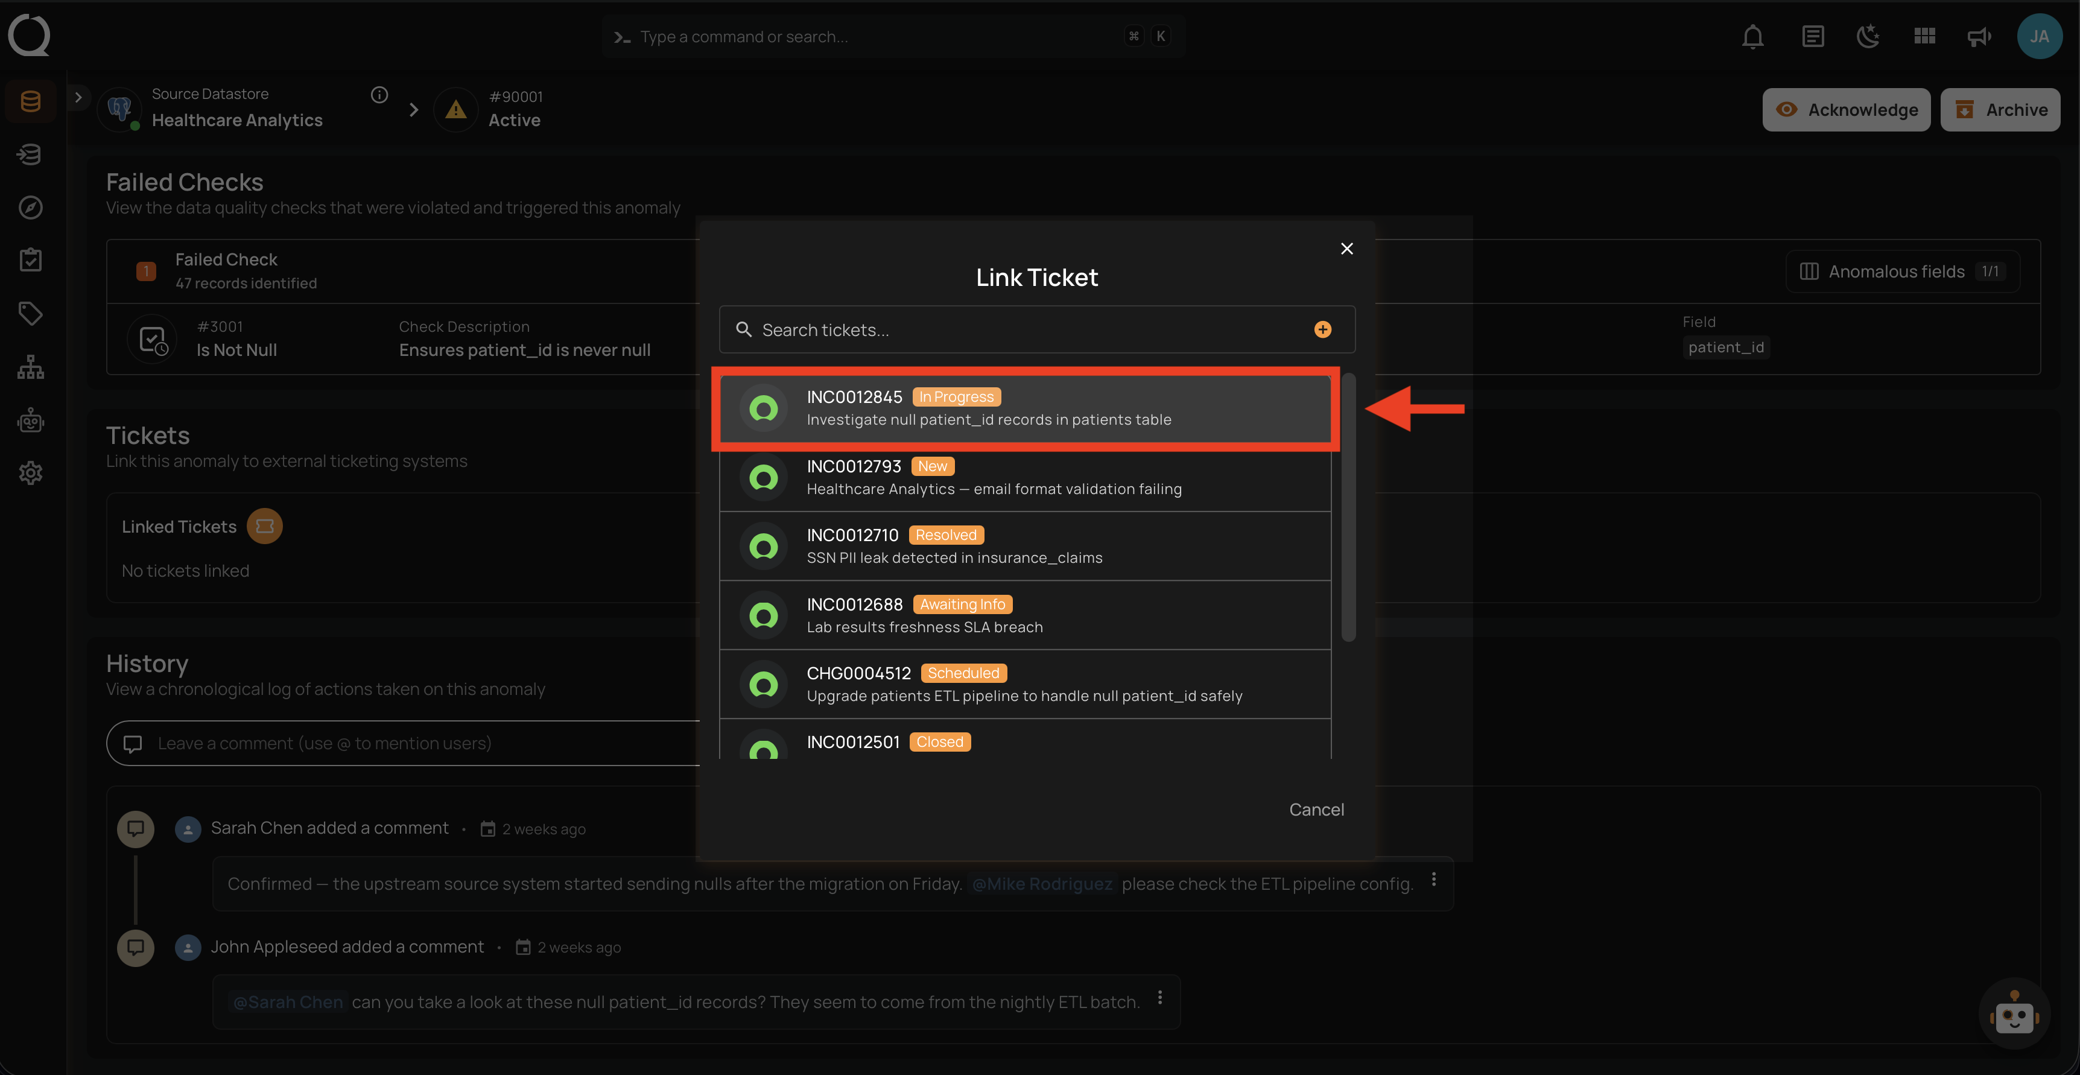Viewport: 2080px width, 1075px height.
Task: Open options menu on Sarah Chen's comment
Action: 1433,880
